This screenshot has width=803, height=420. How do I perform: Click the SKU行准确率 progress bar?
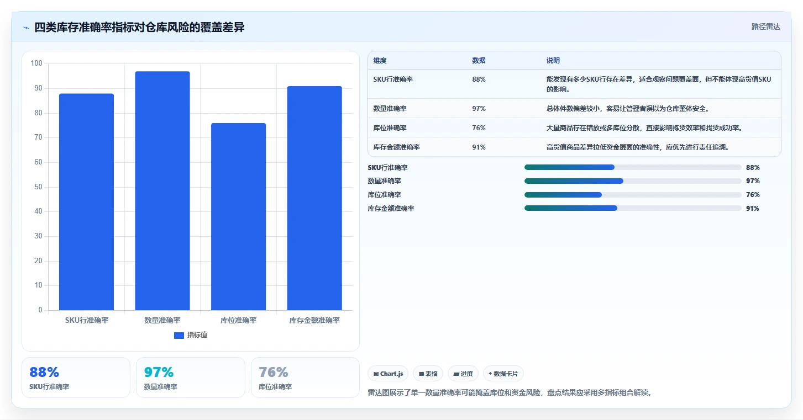point(633,167)
